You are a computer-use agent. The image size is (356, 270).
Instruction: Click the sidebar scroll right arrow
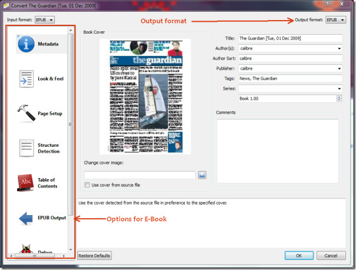(64, 256)
